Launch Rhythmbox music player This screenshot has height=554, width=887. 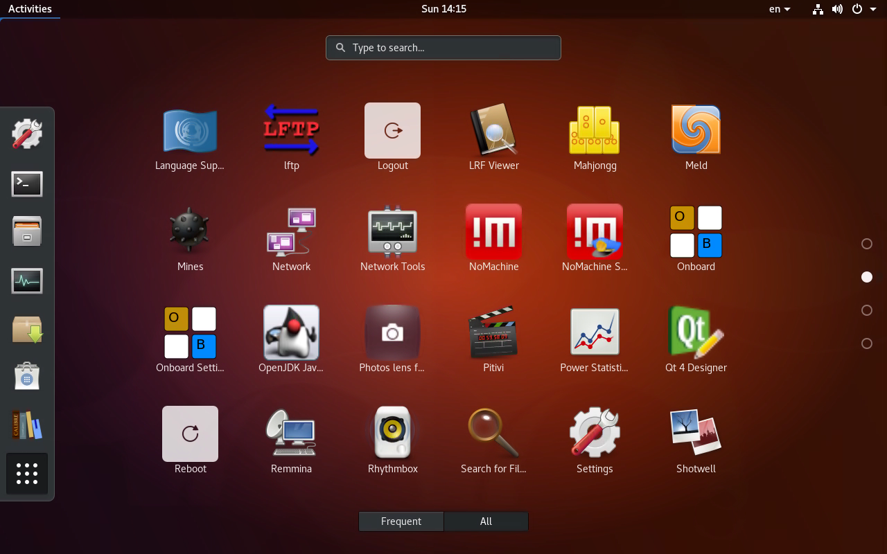(x=392, y=434)
